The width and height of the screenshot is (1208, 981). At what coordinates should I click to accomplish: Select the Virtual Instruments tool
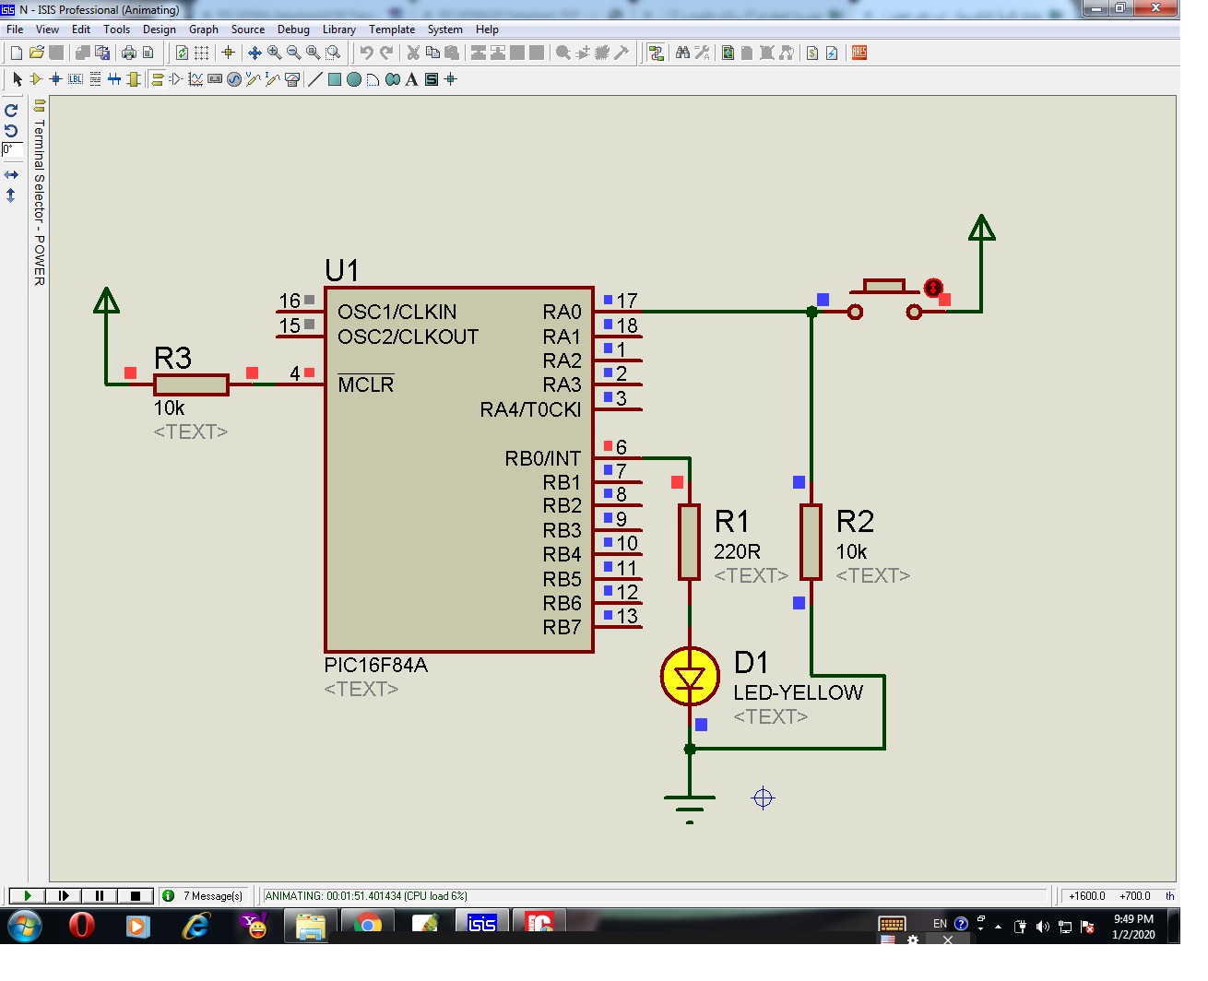[x=292, y=79]
